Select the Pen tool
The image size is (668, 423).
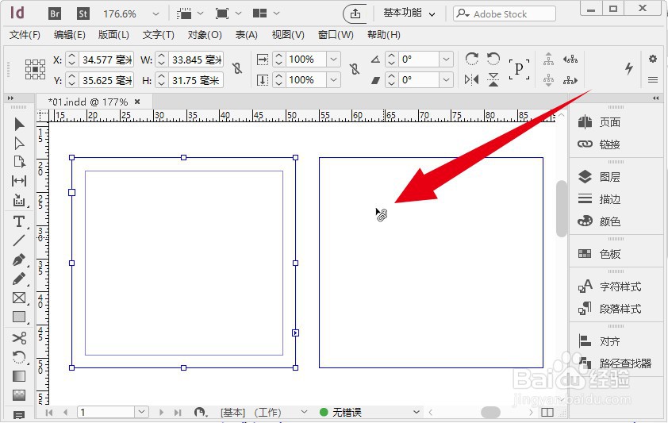coord(19,260)
